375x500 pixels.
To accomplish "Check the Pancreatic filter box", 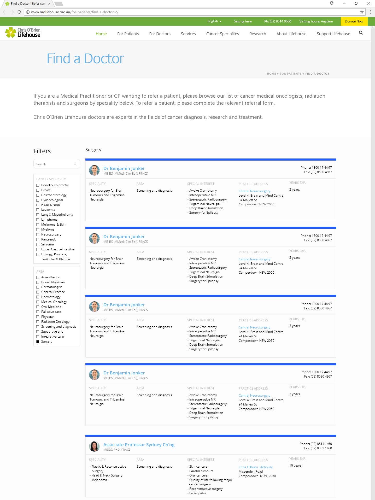I will coord(38,239).
